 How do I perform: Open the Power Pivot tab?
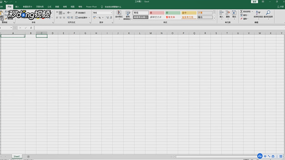pyautogui.click(x=91, y=7)
